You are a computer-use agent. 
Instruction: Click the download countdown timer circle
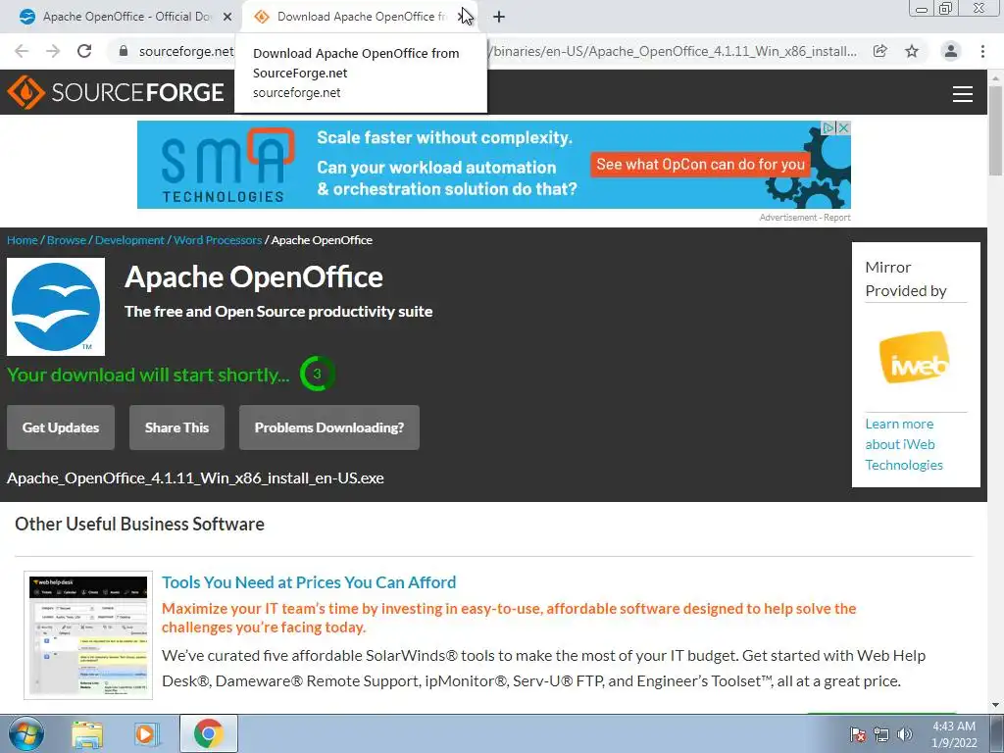point(317,374)
